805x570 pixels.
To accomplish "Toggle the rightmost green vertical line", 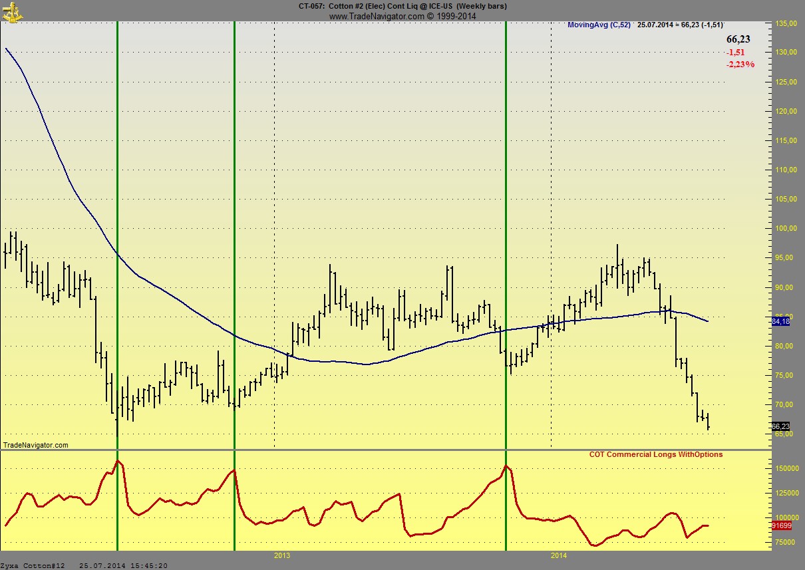I will pos(506,266).
